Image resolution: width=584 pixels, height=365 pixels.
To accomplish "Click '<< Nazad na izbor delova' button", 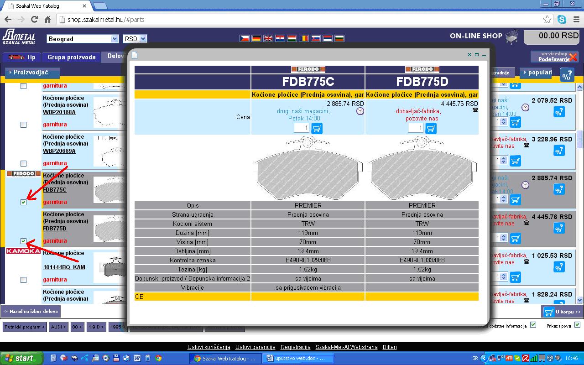I will [x=31, y=311].
